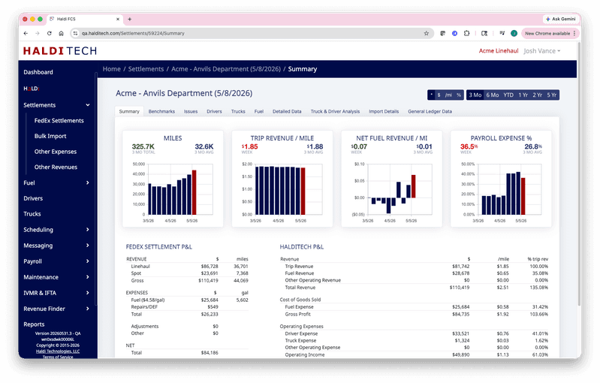
Task: Switch values to dollar mode
Action: point(439,95)
